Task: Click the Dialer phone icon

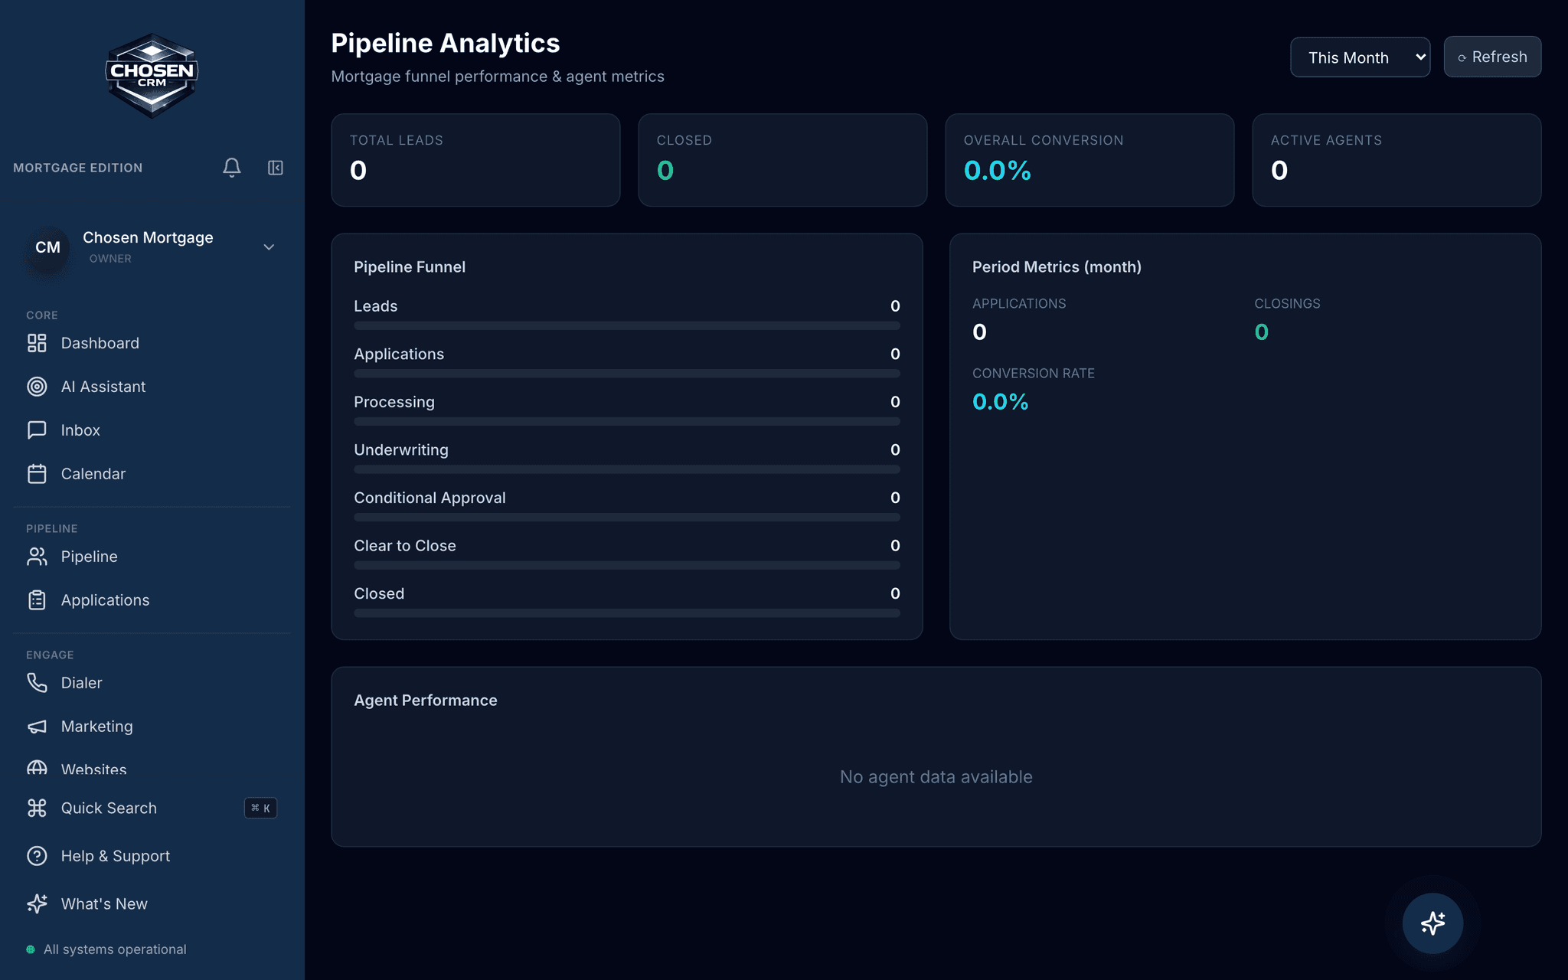Action: point(37,683)
